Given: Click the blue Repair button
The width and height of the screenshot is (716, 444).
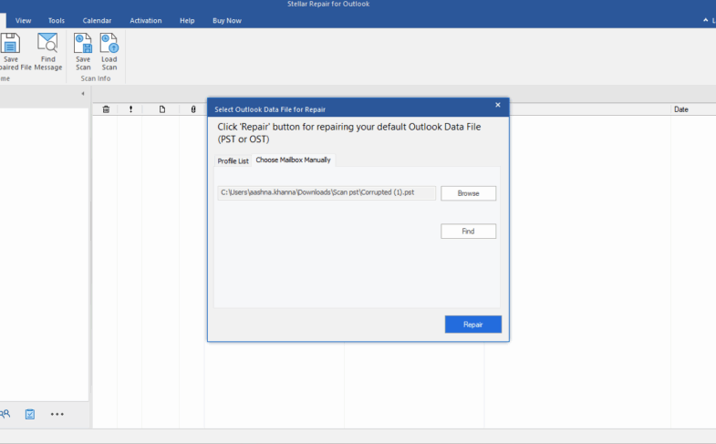Looking at the screenshot, I should click(x=473, y=325).
